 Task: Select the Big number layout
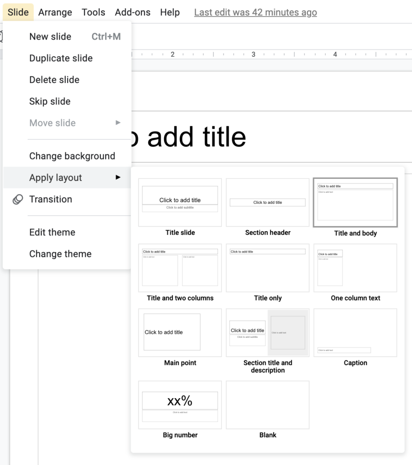click(x=180, y=405)
